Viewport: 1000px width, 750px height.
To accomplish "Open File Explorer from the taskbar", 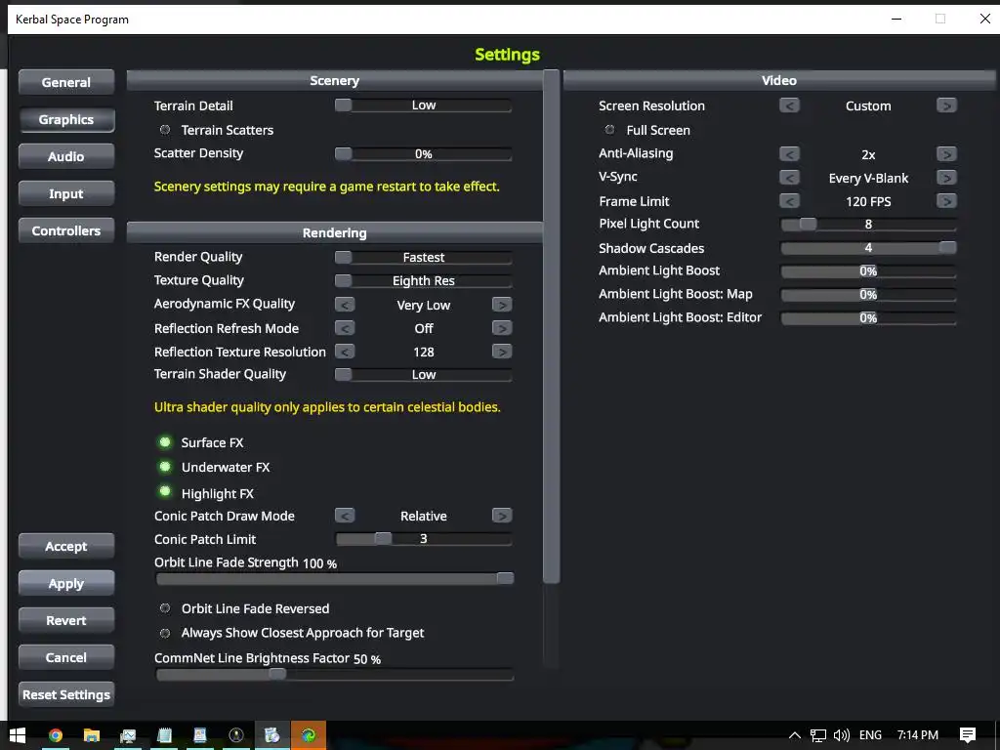I will point(91,735).
